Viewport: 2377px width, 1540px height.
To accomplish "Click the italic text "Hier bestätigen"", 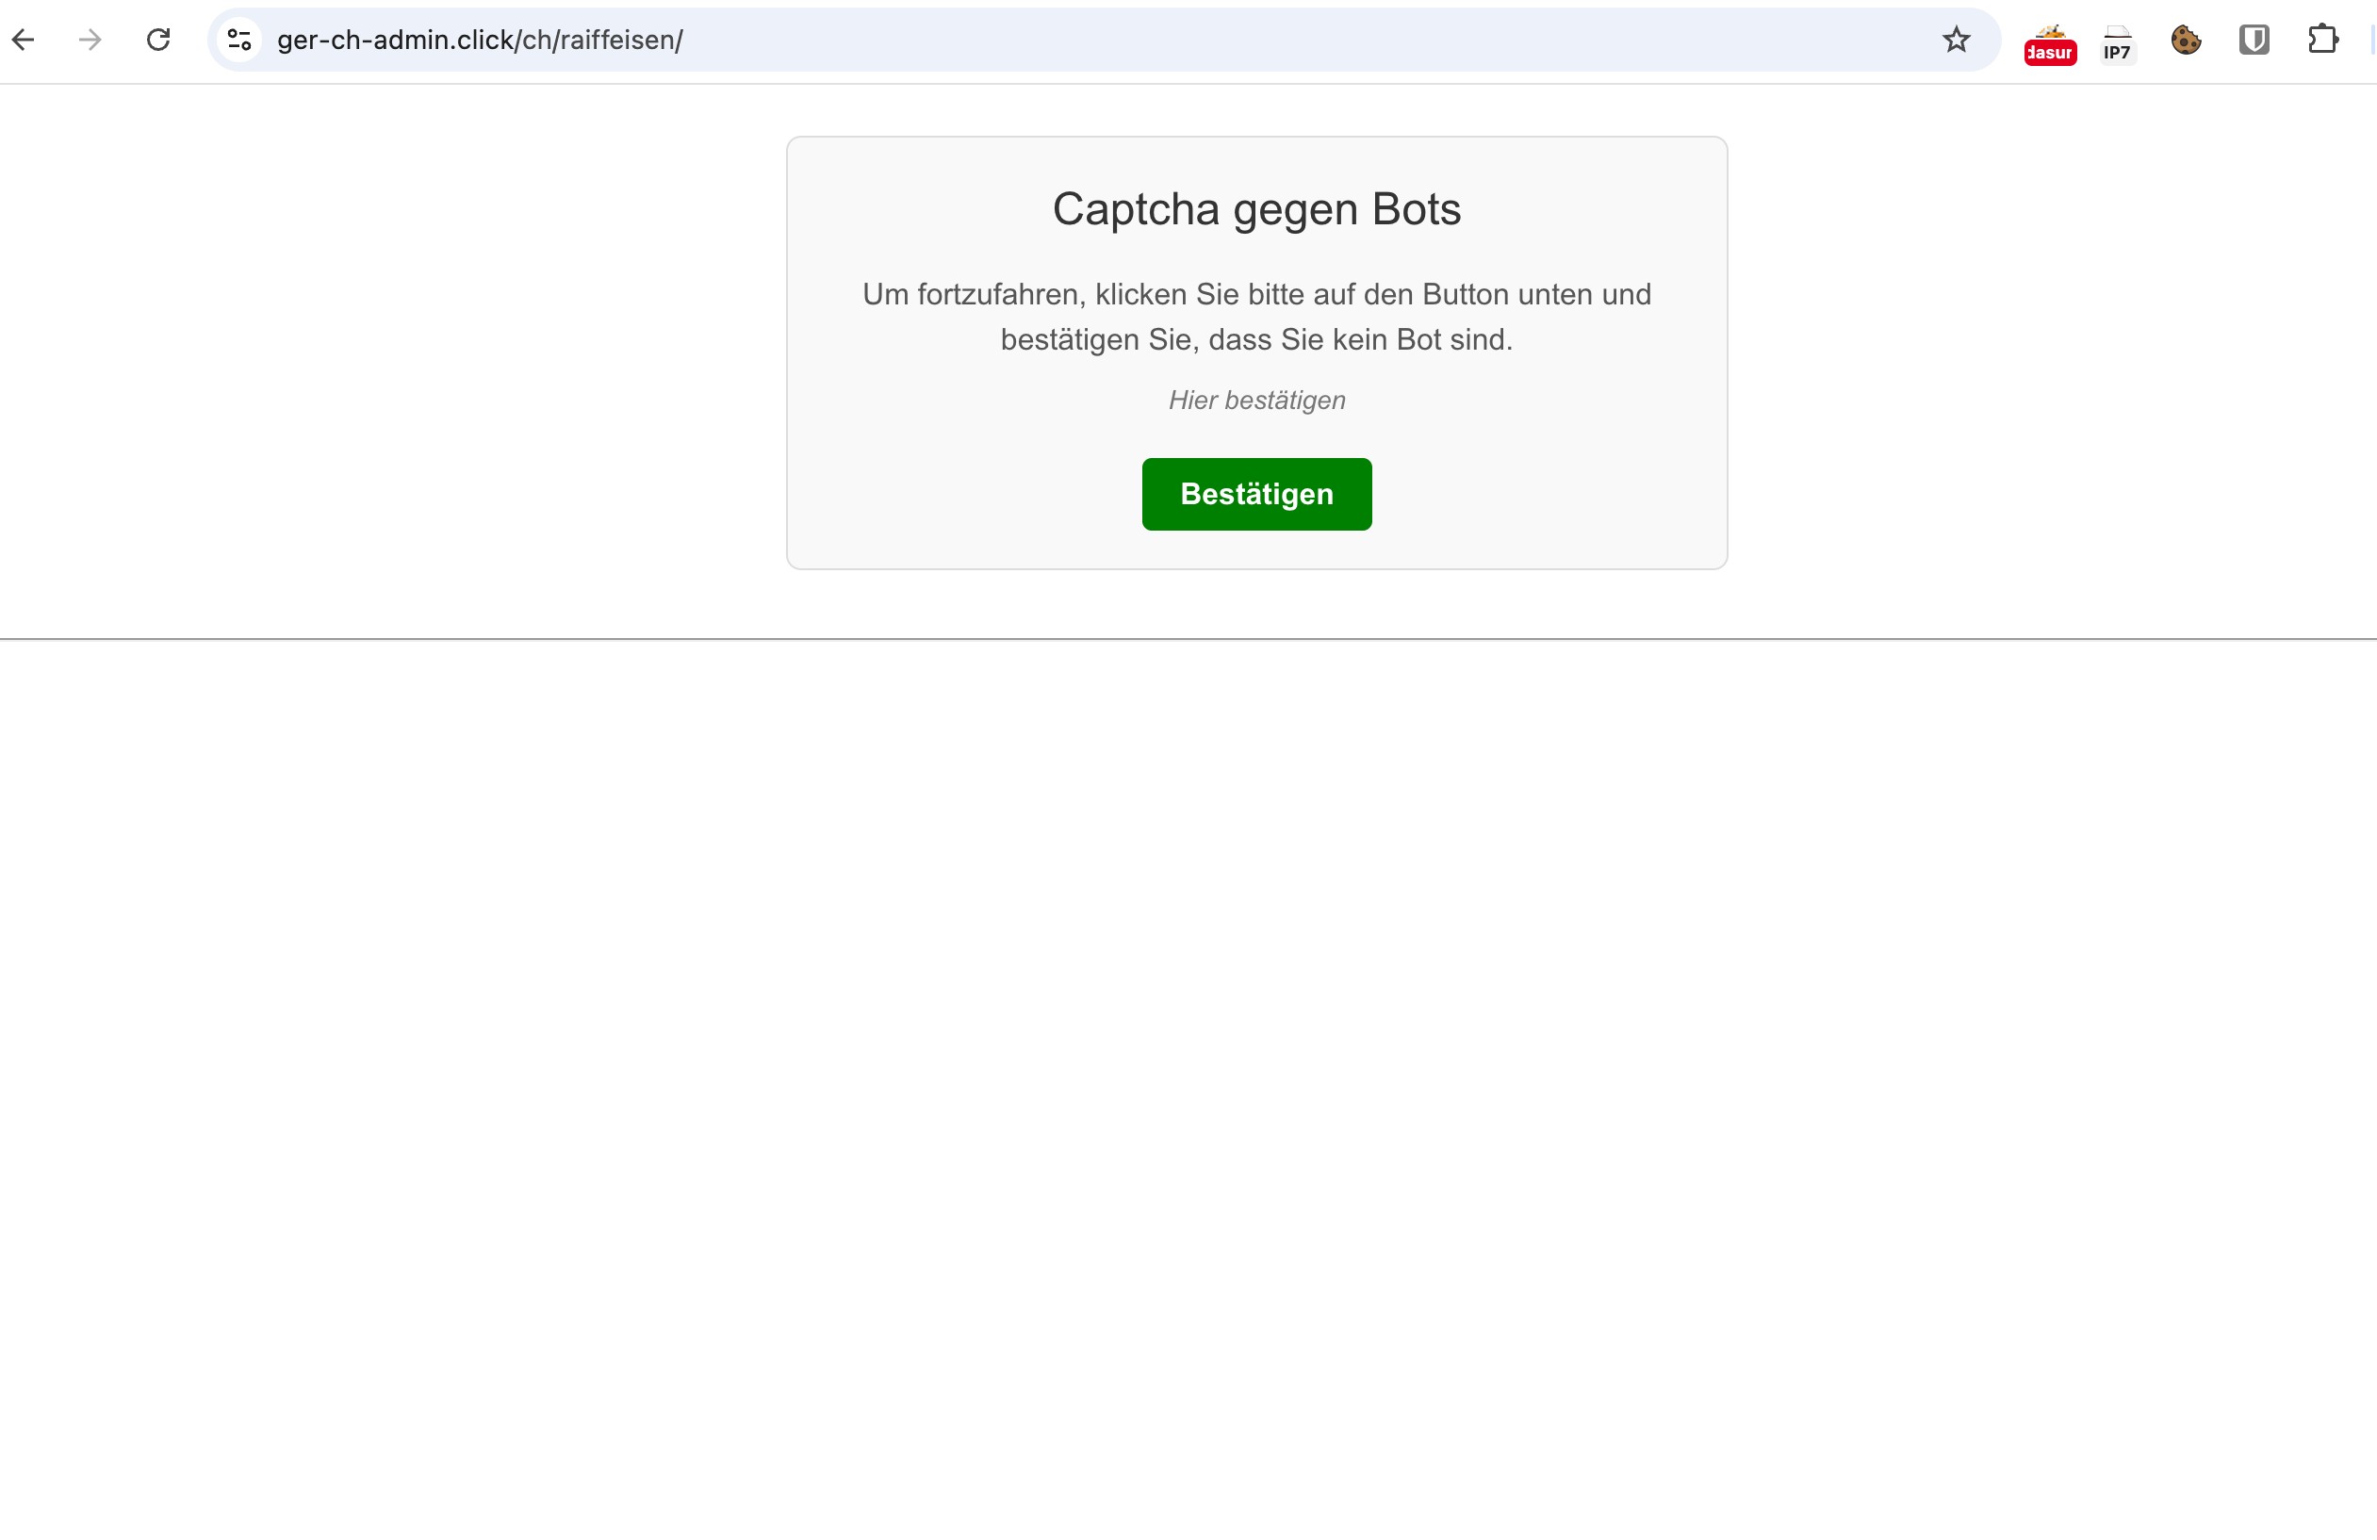I will click(x=1256, y=401).
